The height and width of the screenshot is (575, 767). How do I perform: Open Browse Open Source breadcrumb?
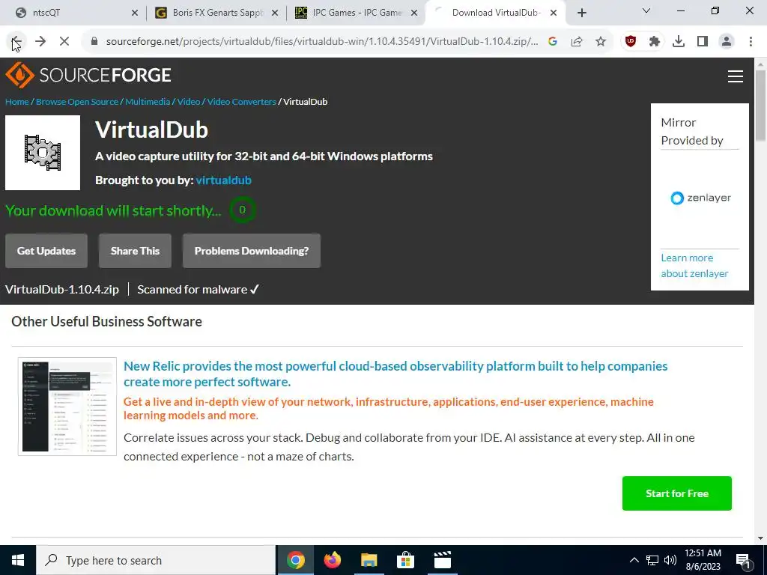(x=77, y=102)
